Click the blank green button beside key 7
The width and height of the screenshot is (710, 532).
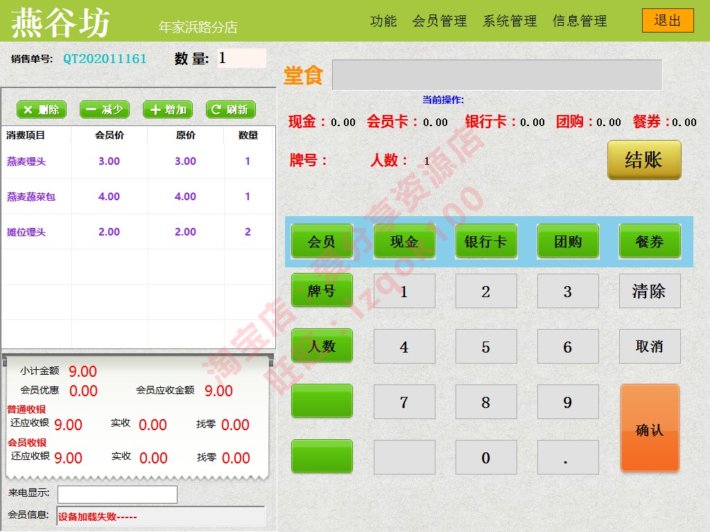(322, 400)
